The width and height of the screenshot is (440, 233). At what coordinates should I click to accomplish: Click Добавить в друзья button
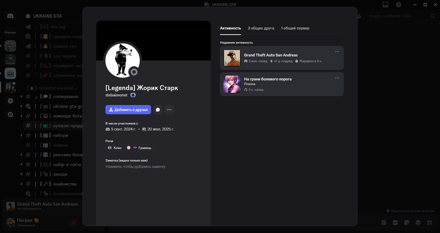click(x=128, y=110)
